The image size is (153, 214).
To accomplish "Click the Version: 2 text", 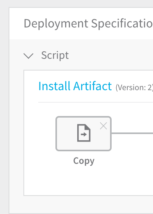I will tap(134, 87).
